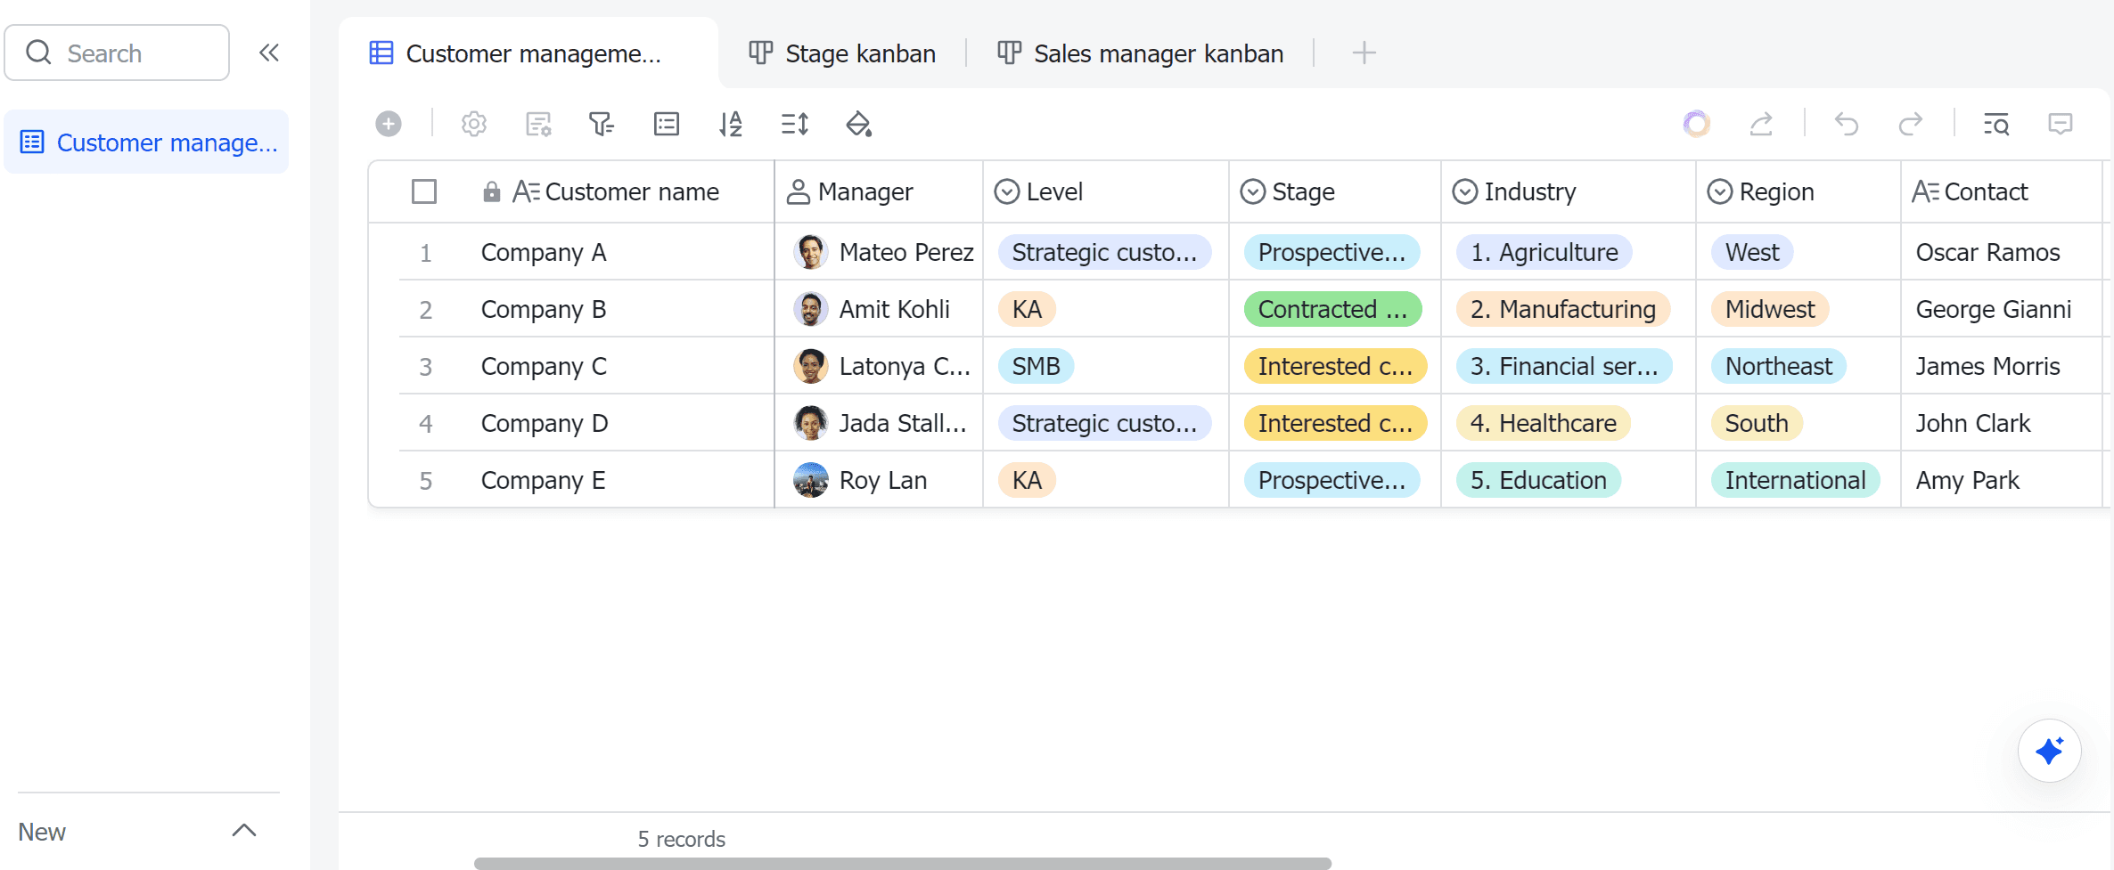Click the Contracted stage tag for Company B
This screenshot has width=2114, height=870.
1332,309
